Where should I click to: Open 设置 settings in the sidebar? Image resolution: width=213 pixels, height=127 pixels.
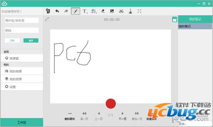click(22, 87)
